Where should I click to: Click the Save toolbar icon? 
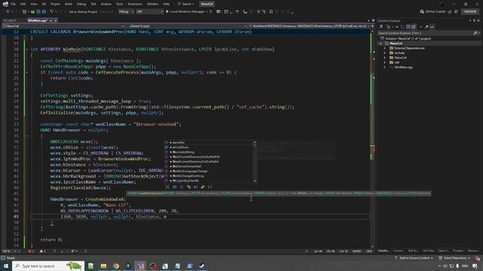tap(38, 12)
